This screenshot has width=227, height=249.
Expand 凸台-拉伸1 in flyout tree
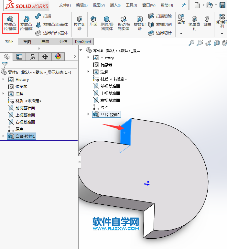(88, 114)
